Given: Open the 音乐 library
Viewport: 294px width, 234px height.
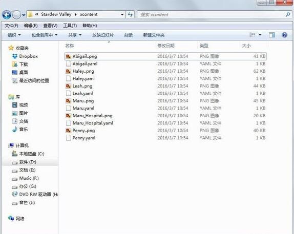Looking at the screenshot, I should (24, 129).
